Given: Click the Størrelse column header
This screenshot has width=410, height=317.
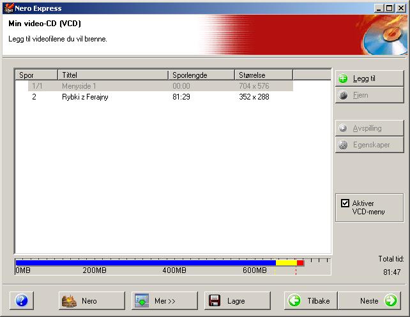Looking at the screenshot, I should point(264,75).
